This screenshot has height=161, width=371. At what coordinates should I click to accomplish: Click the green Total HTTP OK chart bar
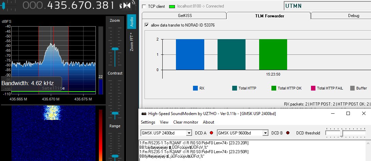coord(273,54)
